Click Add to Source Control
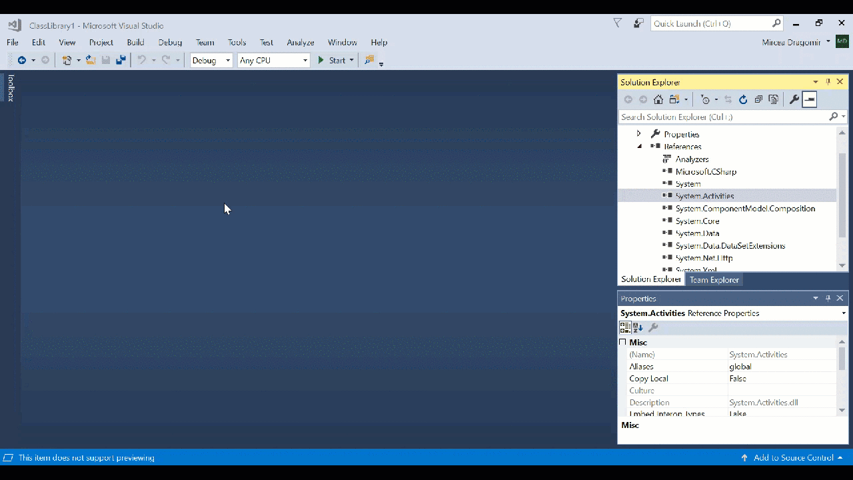The height and width of the screenshot is (480, 853). (793, 458)
